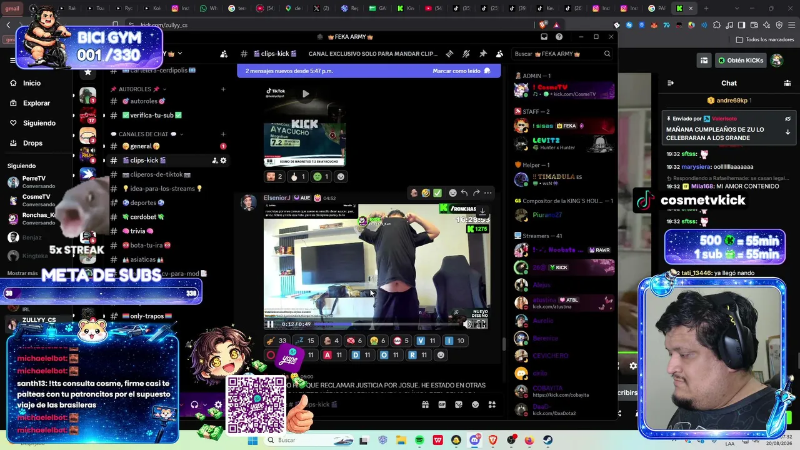Toggle the zzz reaction showing 15
Screen dimensions: 800x450
(x=305, y=341)
